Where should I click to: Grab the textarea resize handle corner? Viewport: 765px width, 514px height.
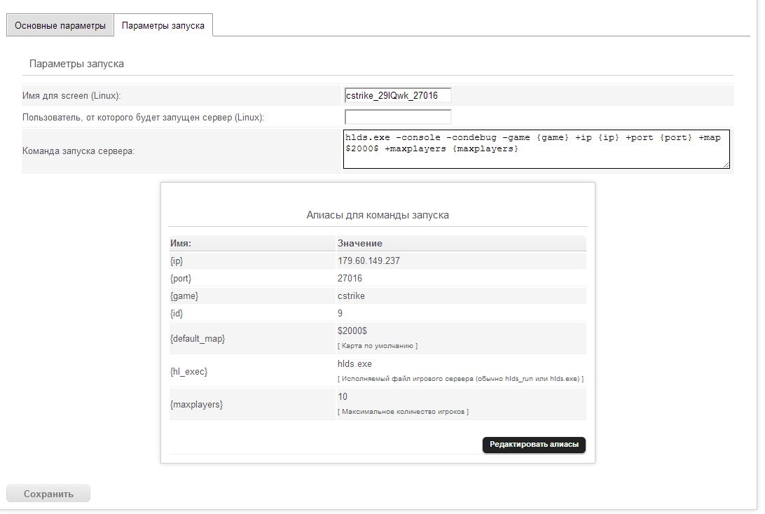(726, 165)
